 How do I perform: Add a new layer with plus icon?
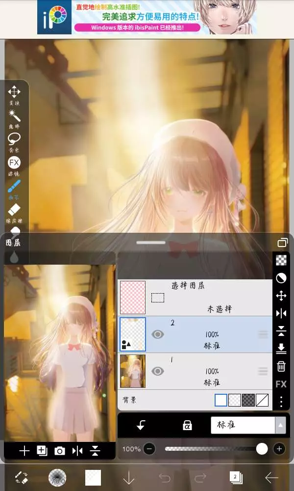pos(24,451)
